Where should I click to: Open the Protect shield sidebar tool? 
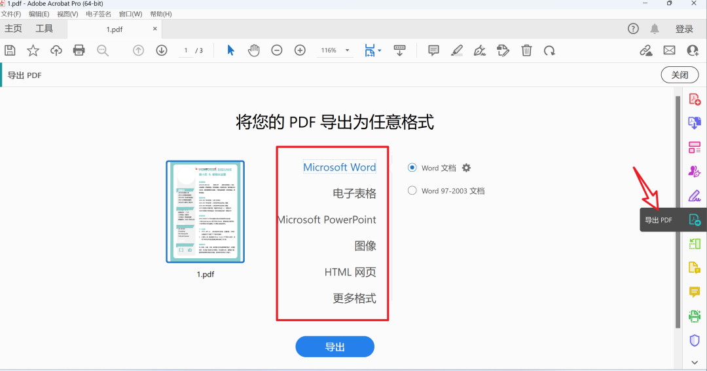(x=695, y=340)
